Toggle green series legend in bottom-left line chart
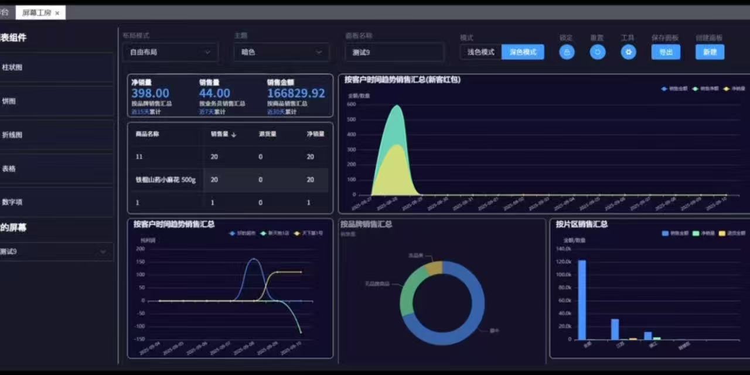 pos(275,233)
